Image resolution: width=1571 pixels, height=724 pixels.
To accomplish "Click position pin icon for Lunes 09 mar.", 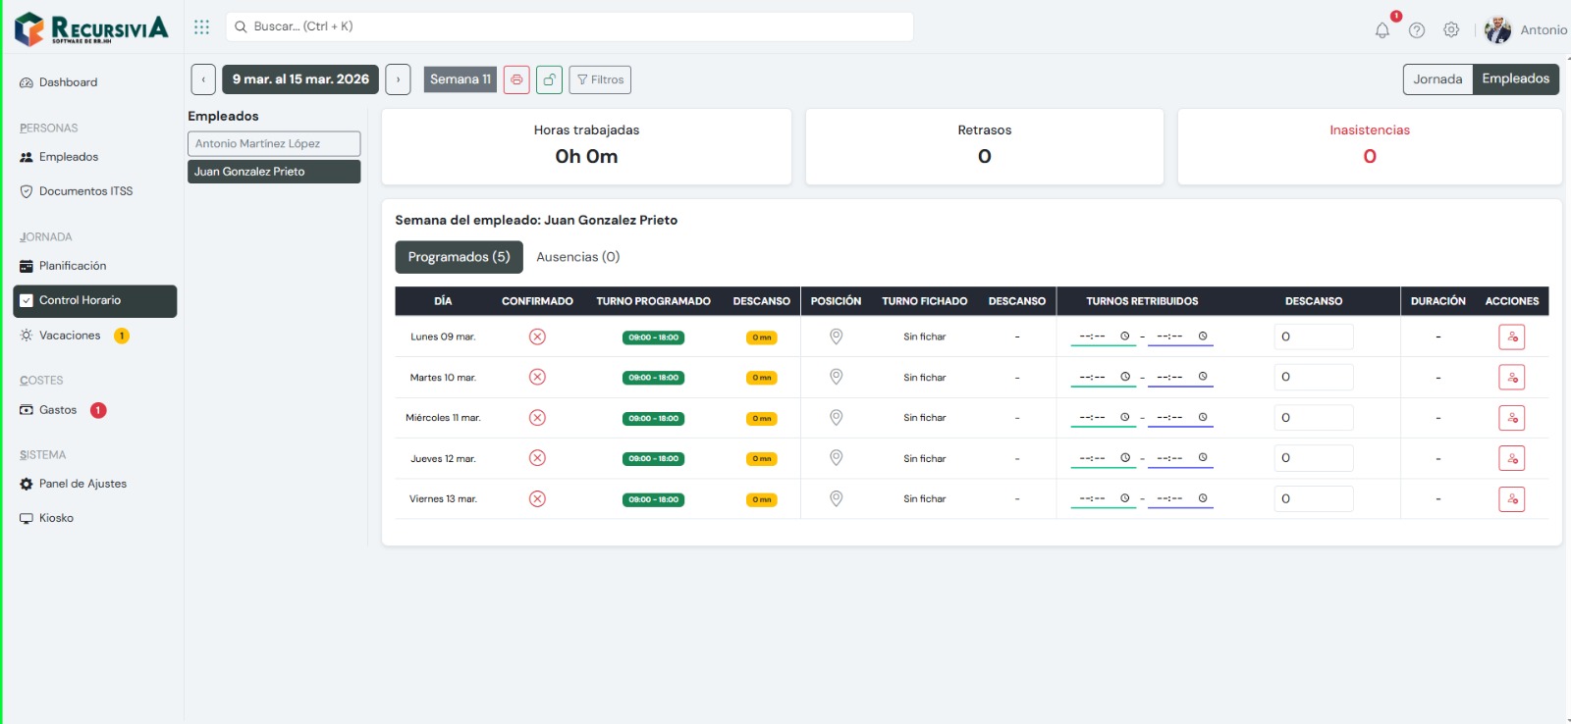I will [x=836, y=336].
